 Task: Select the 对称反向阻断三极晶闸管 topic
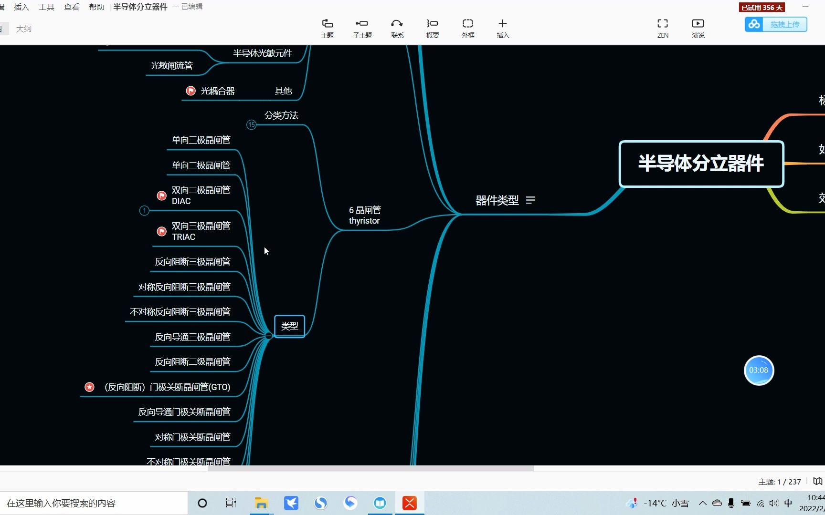tap(184, 287)
